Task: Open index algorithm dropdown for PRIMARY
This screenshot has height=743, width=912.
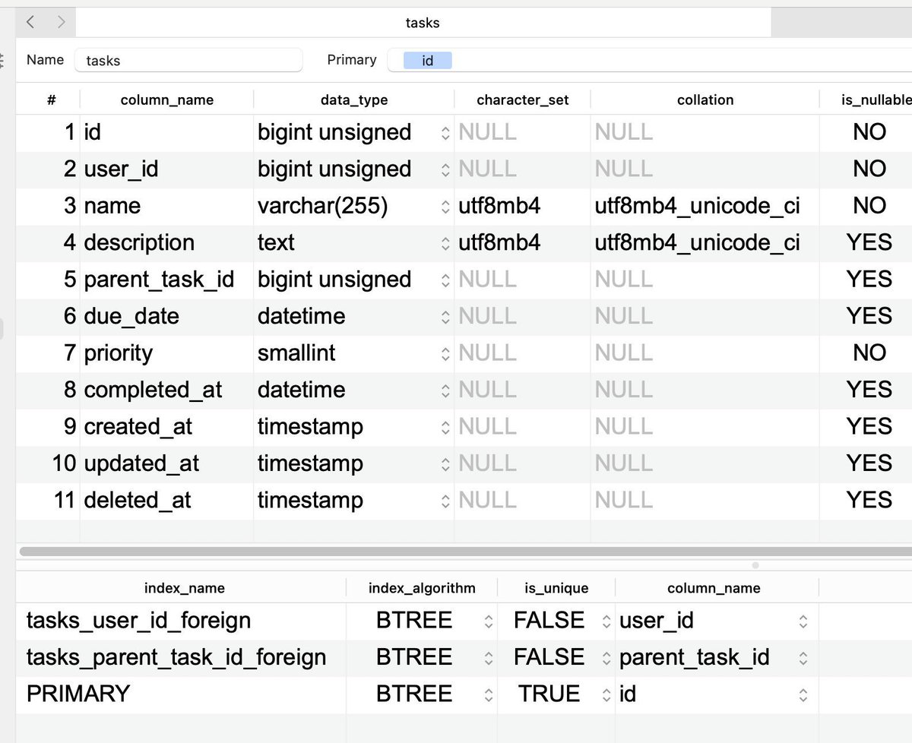Action: [x=489, y=694]
